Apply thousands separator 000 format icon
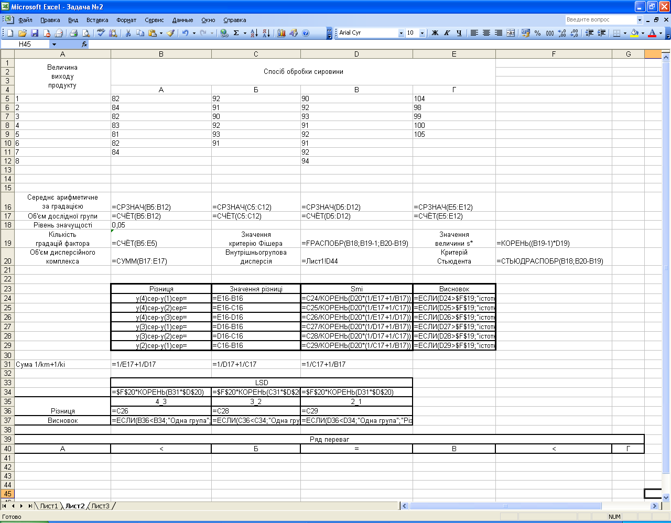 tap(550, 33)
